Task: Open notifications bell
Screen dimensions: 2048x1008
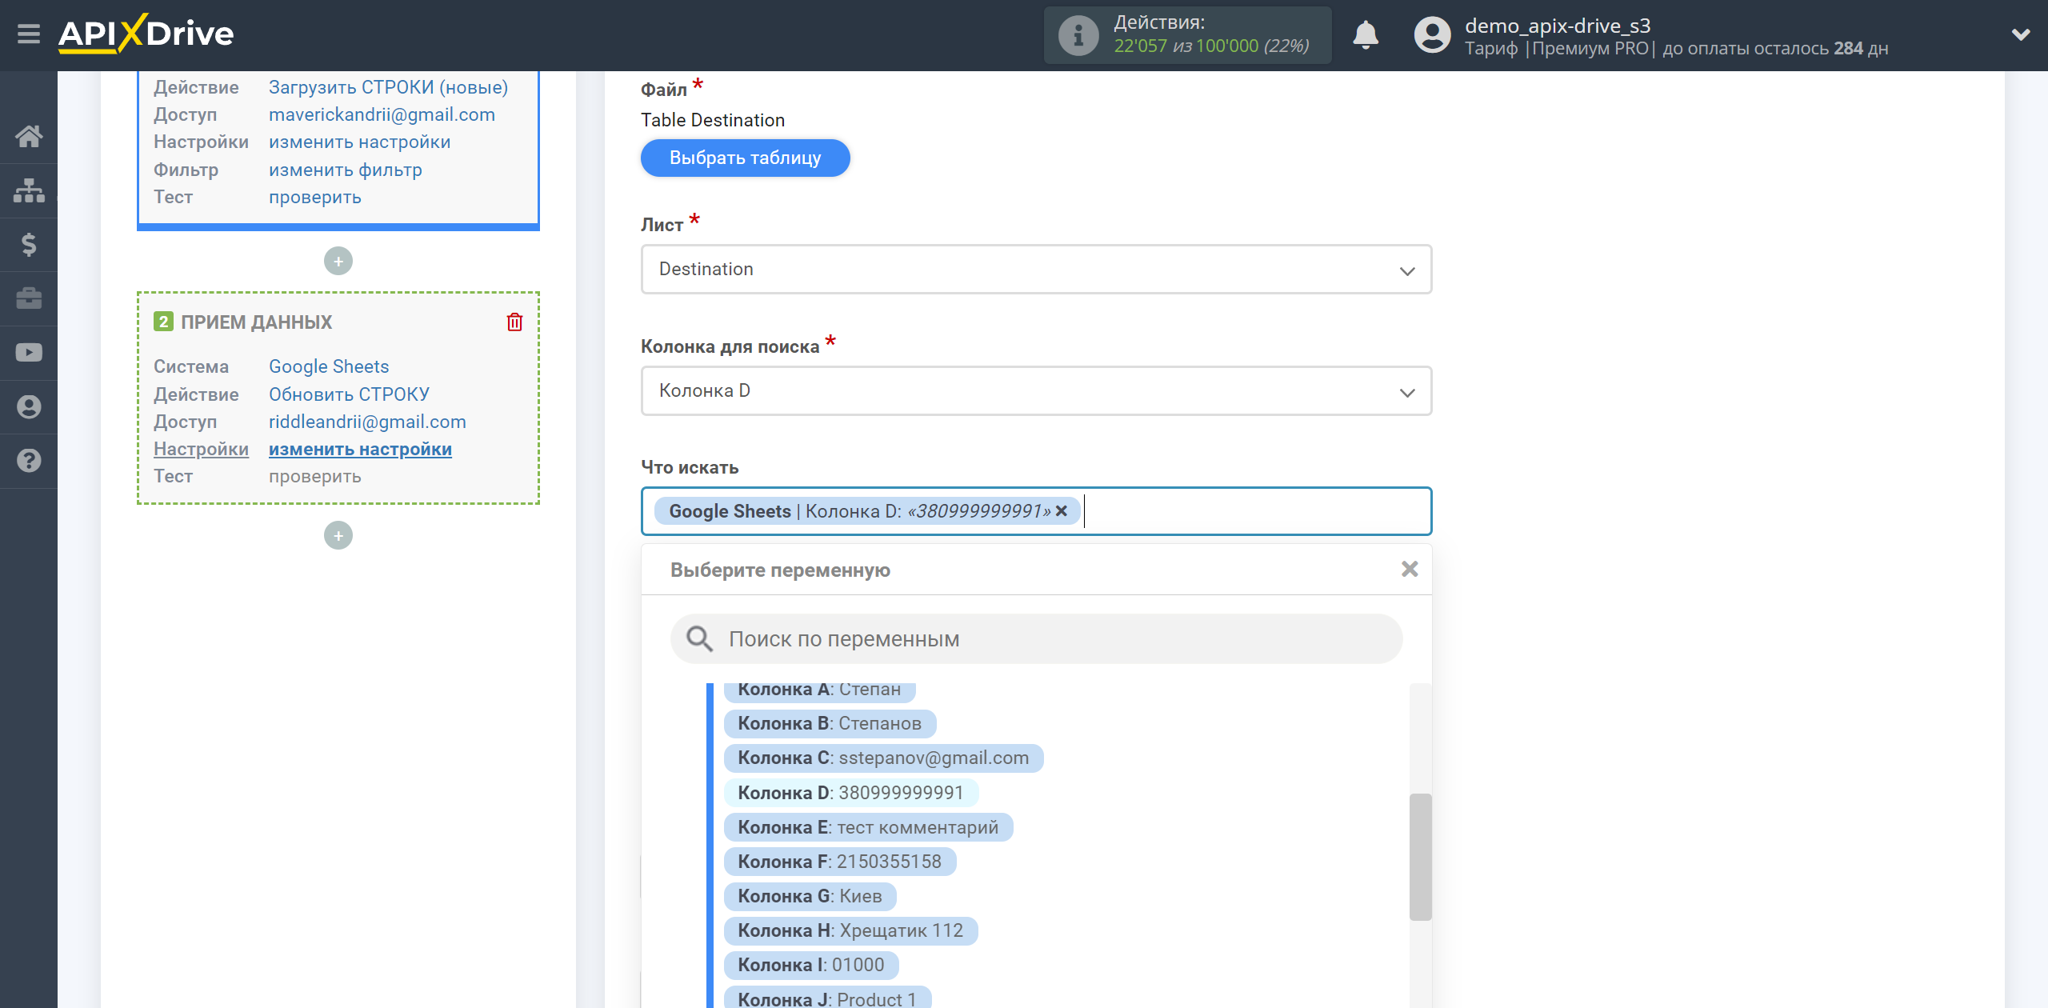Action: pyautogui.click(x=1366, y=35)
